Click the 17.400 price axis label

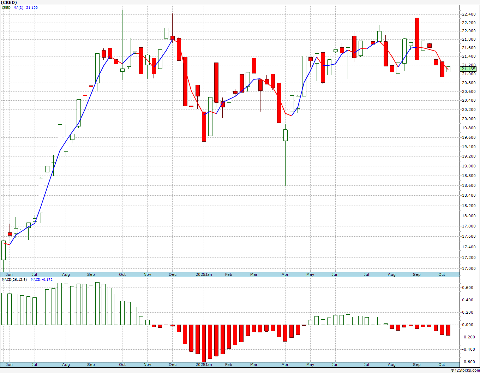(x=468, y=247)
